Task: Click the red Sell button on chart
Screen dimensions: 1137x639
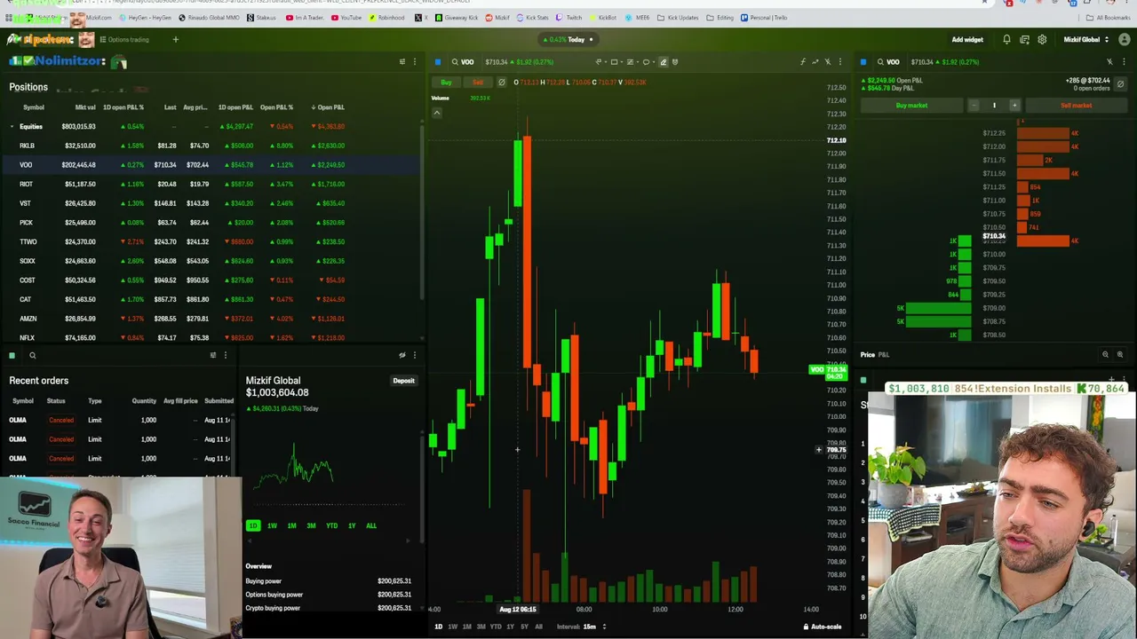Action: [478, 83]
